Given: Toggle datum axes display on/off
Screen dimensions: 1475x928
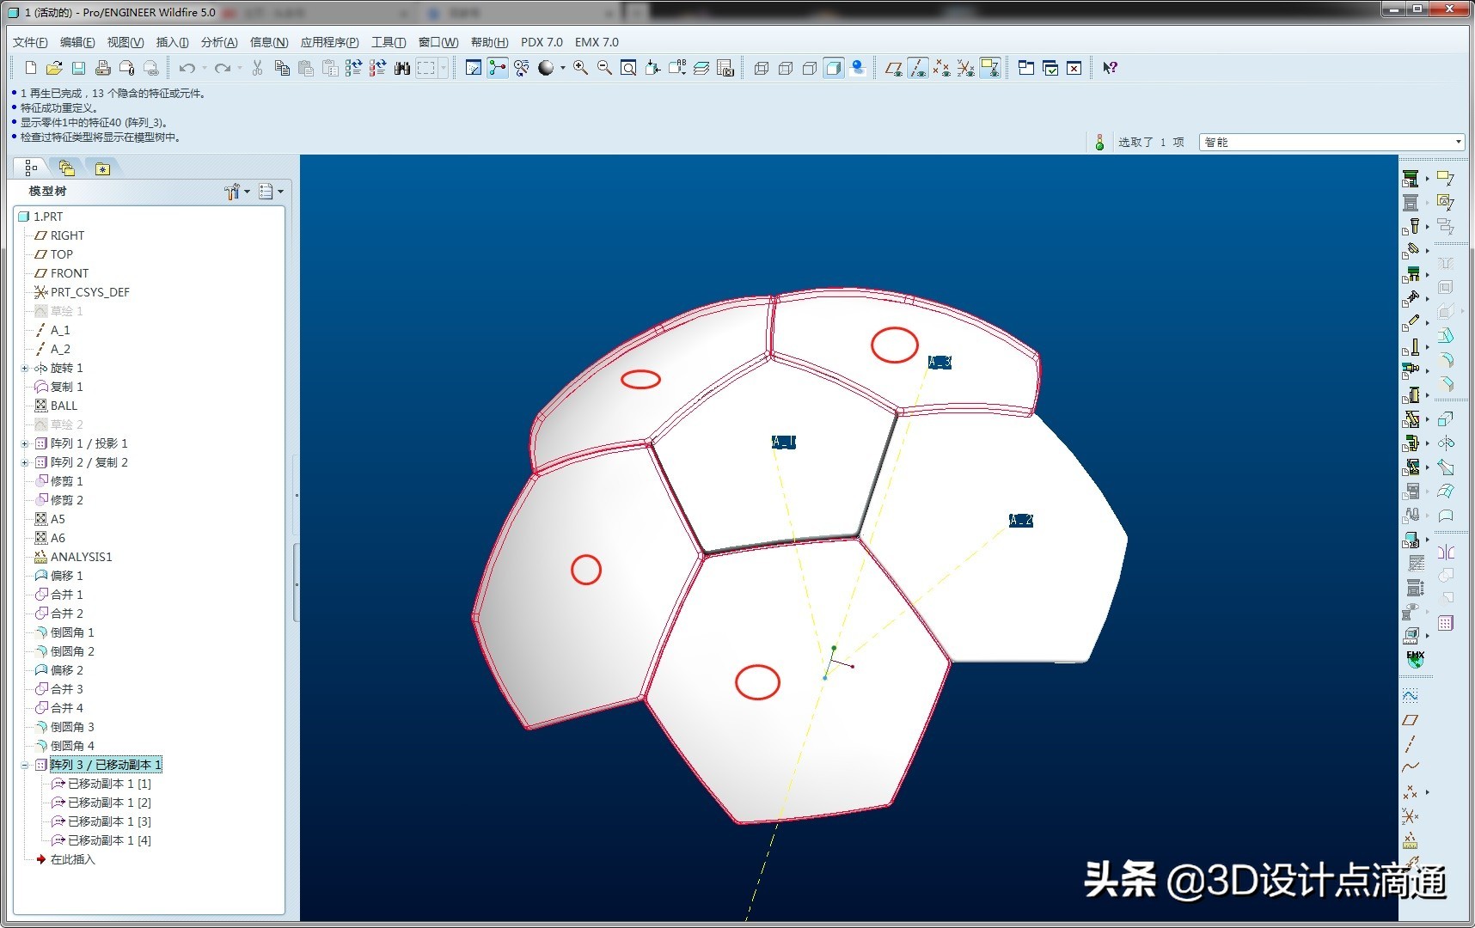Looking at the screenshot, I should click(x=918, y=68).
